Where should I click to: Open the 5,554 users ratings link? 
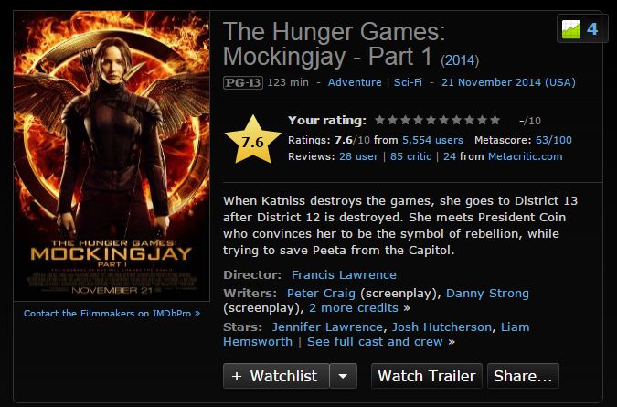pos(432,140)
